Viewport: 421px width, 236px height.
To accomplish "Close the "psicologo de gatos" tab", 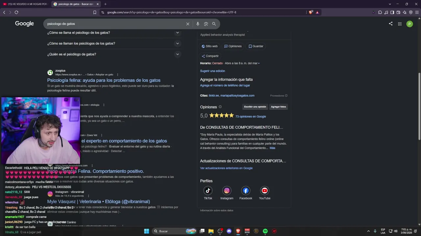I will click(x=97, y=4).
